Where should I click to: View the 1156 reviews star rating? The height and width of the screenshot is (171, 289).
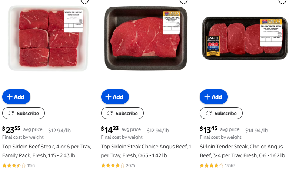[x=14, y=165]
